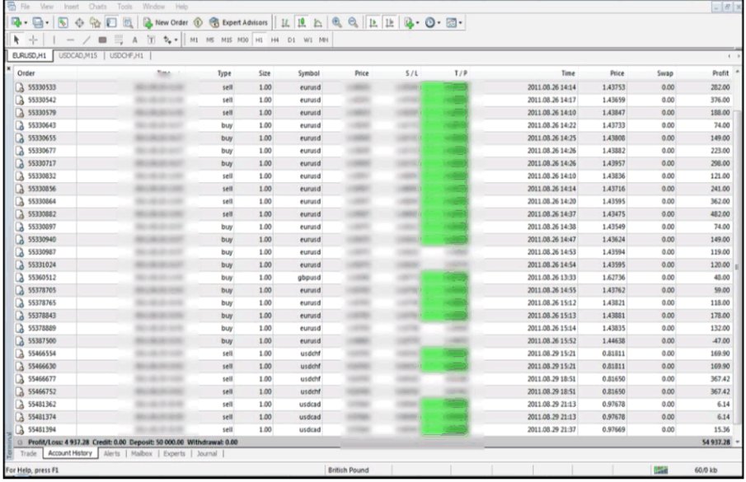The width and height of the screenshot is (746, 482).
Task: Open the Alerts terminal tab
Action: 112,453
